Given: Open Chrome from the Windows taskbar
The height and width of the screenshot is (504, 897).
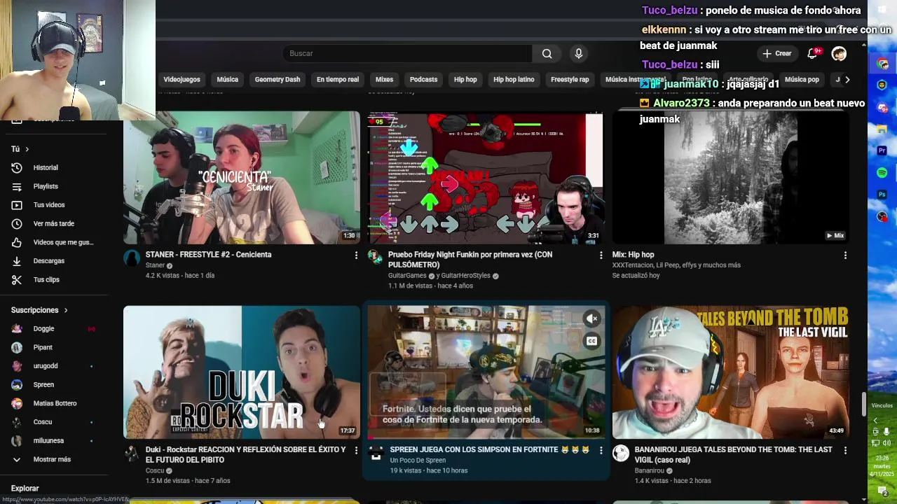Looking at the screenshot, I should tap(882, 64).
